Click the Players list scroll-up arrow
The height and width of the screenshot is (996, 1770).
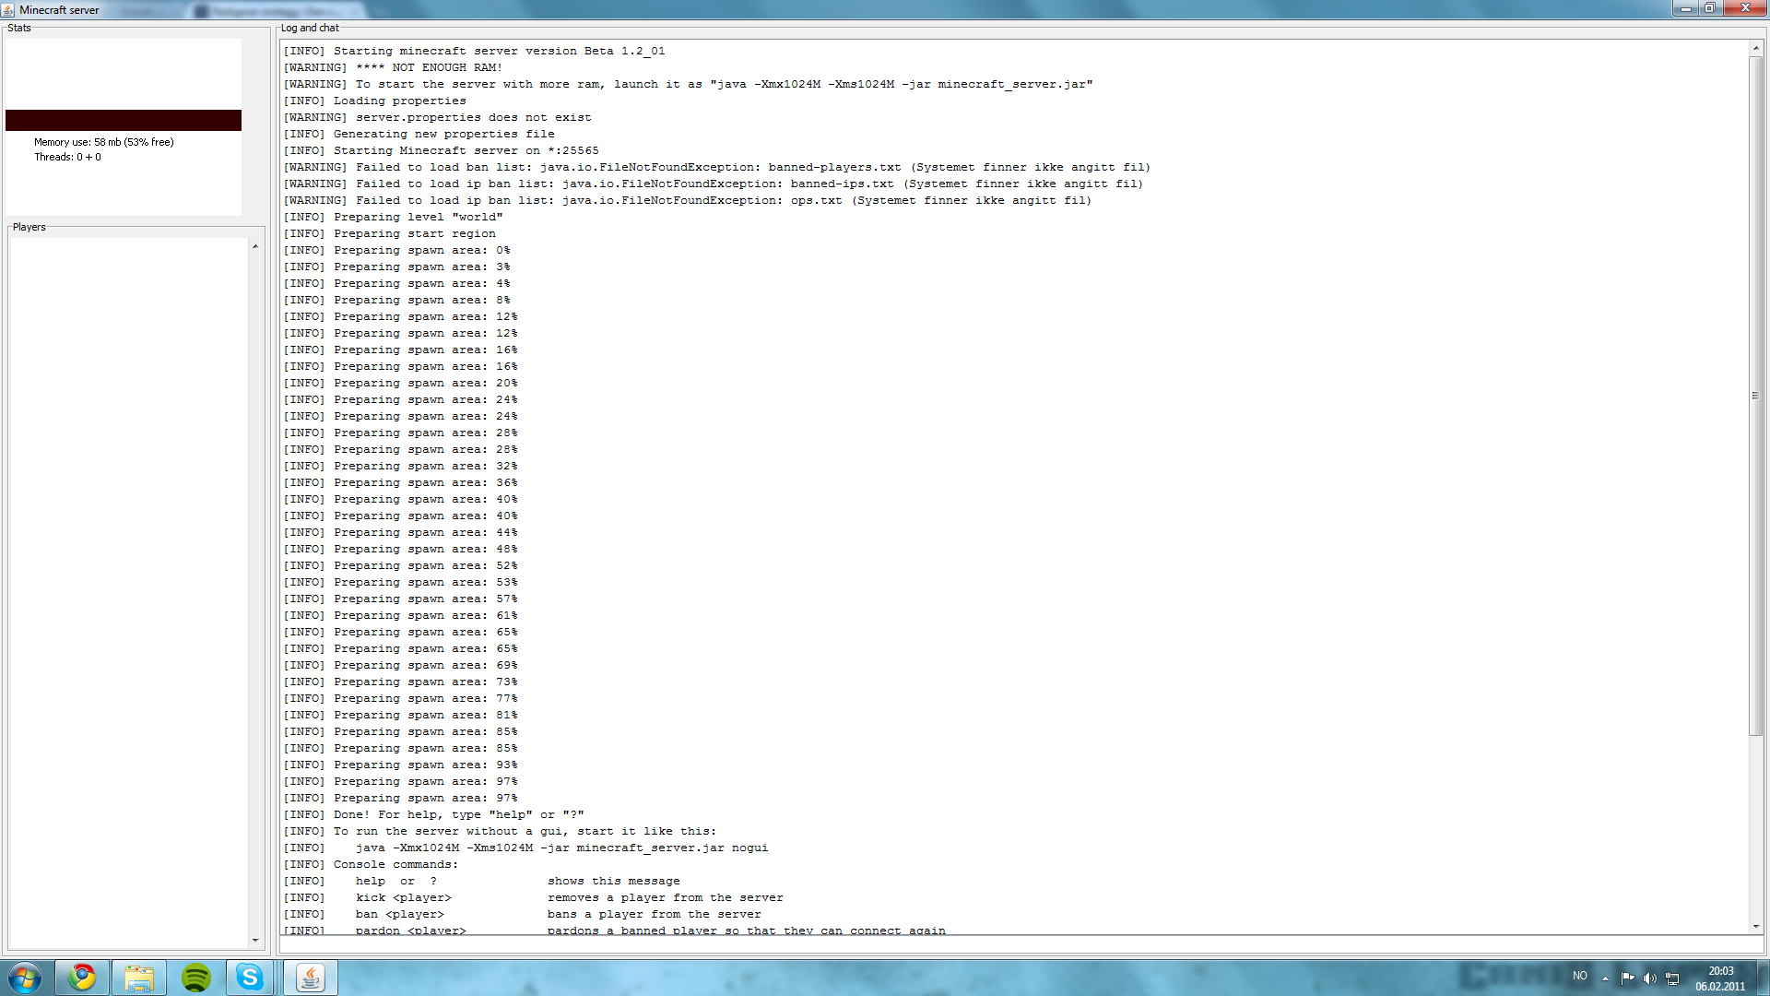pyautogui.click(x=255, y=246)
